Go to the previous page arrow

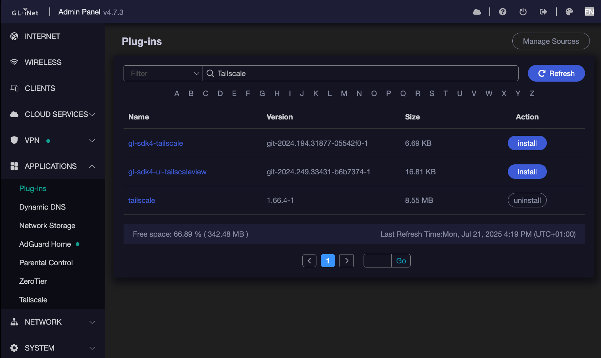tap(309, 261)
